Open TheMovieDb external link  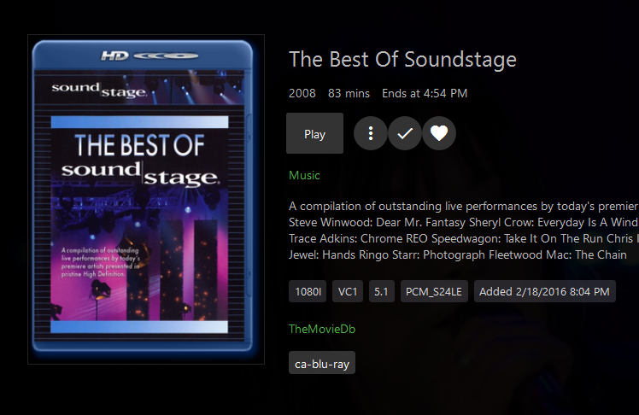tap(321, 328)
